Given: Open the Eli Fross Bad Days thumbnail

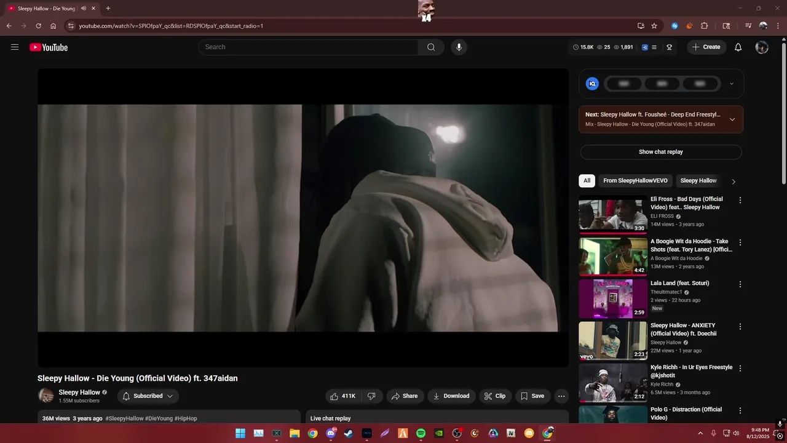Looking at the screenshot, I should coord(613,214).
